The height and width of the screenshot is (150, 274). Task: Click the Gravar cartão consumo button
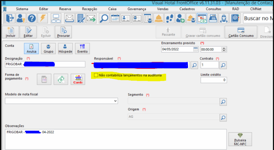pyautogui.click(x=203, y=32)
